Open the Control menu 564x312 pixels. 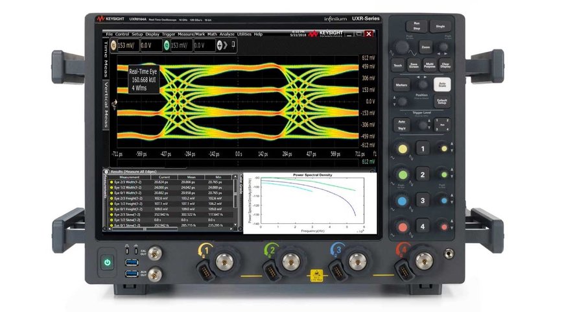tap(122, 34)
